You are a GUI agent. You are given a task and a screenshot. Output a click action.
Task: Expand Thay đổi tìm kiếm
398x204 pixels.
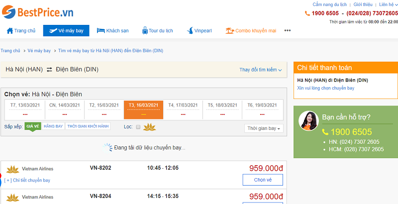(x=260, y=70)
